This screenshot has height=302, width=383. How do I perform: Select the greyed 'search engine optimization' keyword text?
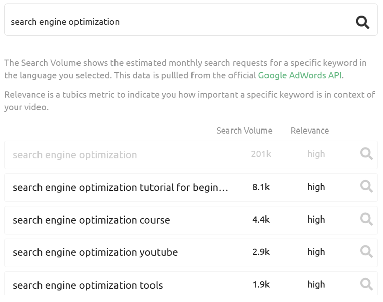(75, 155)
